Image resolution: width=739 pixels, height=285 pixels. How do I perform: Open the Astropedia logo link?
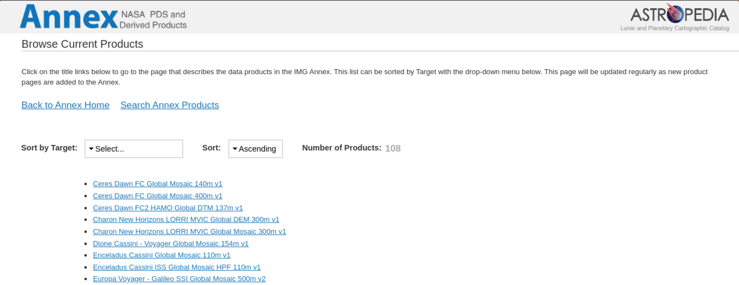pos(679,14)
